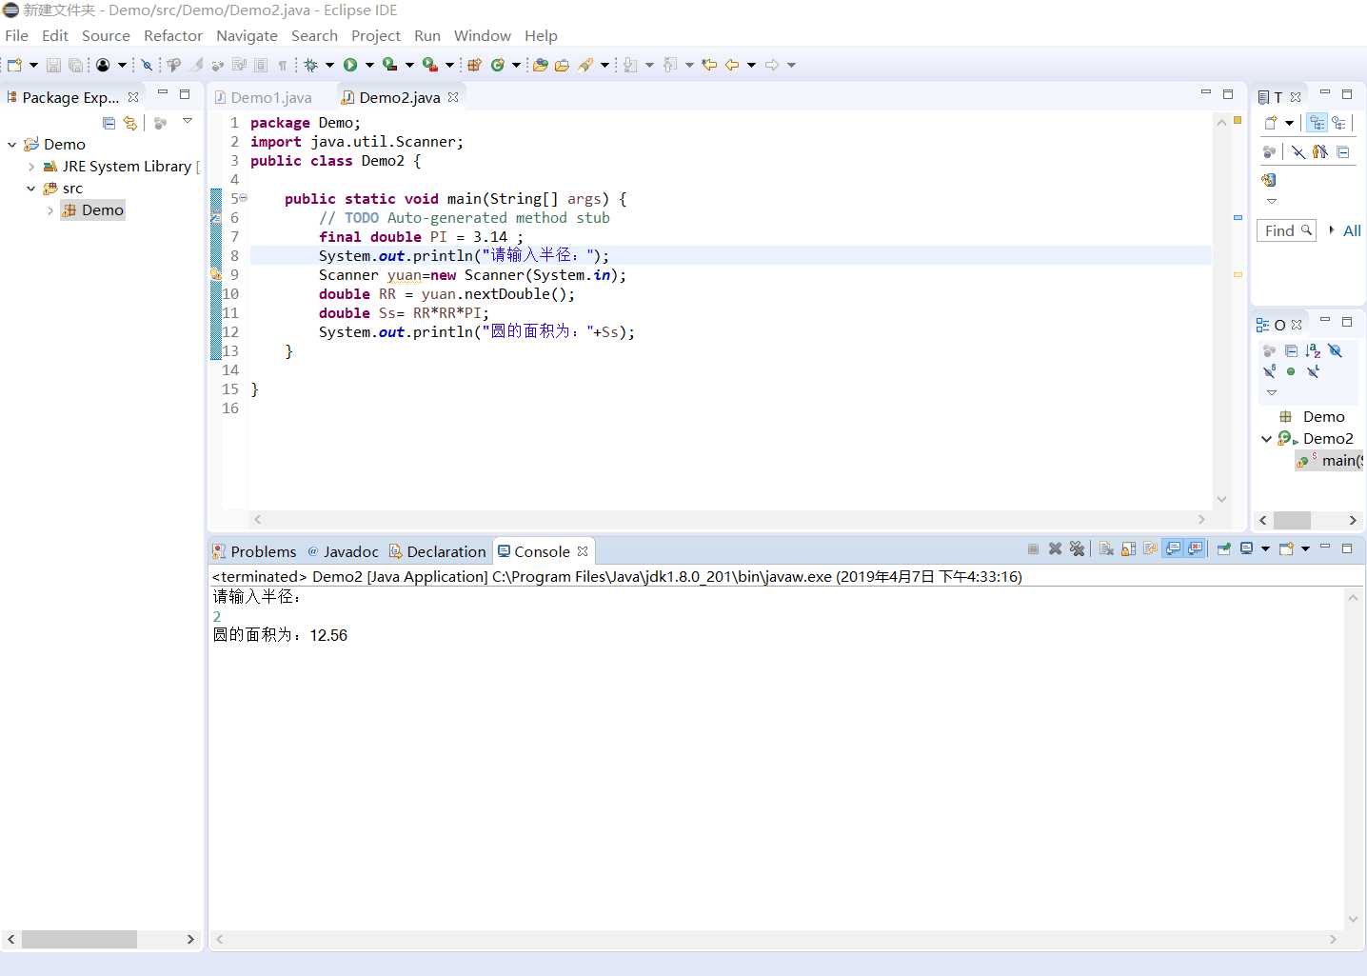Click the Open Task folder icon
Viewport: 1367px width, 976px height.
562,65
